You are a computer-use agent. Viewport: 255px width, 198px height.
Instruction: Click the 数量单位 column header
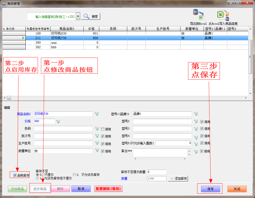pyautogui.click(x=192, y=29)
